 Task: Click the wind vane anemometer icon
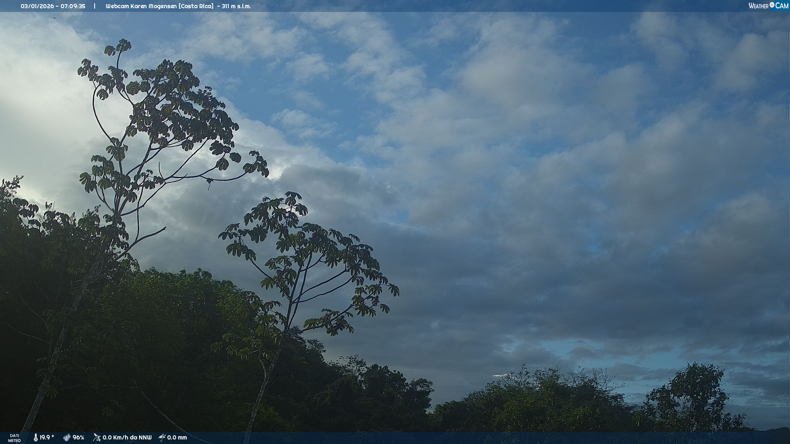point(97,437)
